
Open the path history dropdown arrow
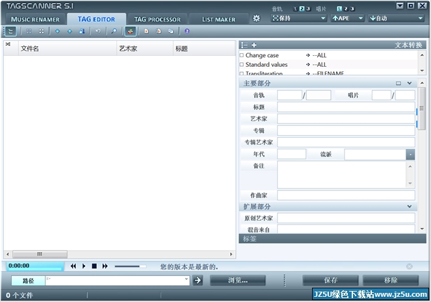187,279
